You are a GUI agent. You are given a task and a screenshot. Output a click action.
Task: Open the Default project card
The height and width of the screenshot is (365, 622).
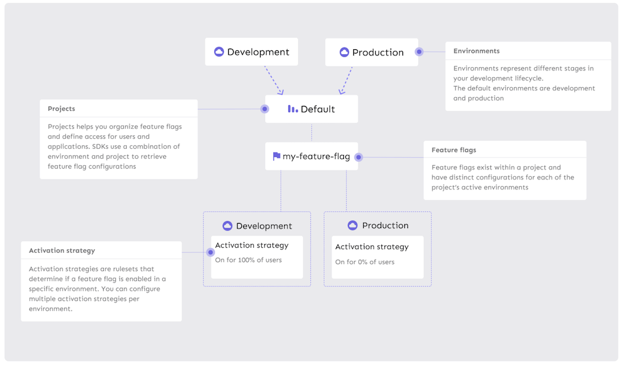pyautogui.click(x=312, y=109)
